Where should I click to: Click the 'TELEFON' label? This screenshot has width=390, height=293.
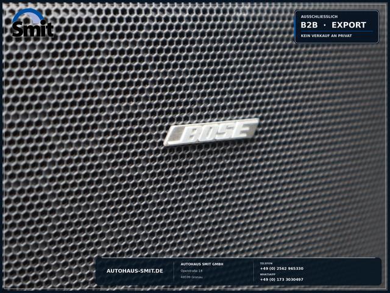point(266,263)
